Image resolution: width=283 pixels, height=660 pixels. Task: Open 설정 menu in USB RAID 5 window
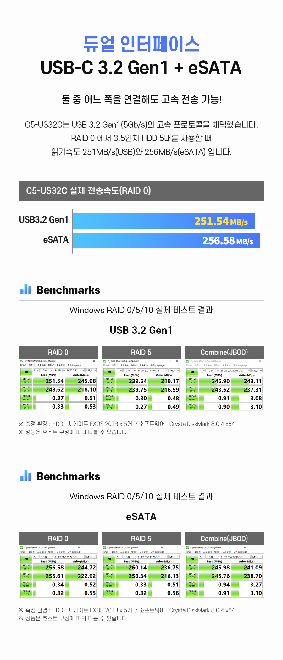115,365
